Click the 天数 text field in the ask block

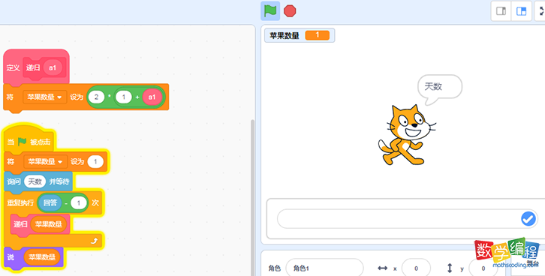(x=35, y=181)
